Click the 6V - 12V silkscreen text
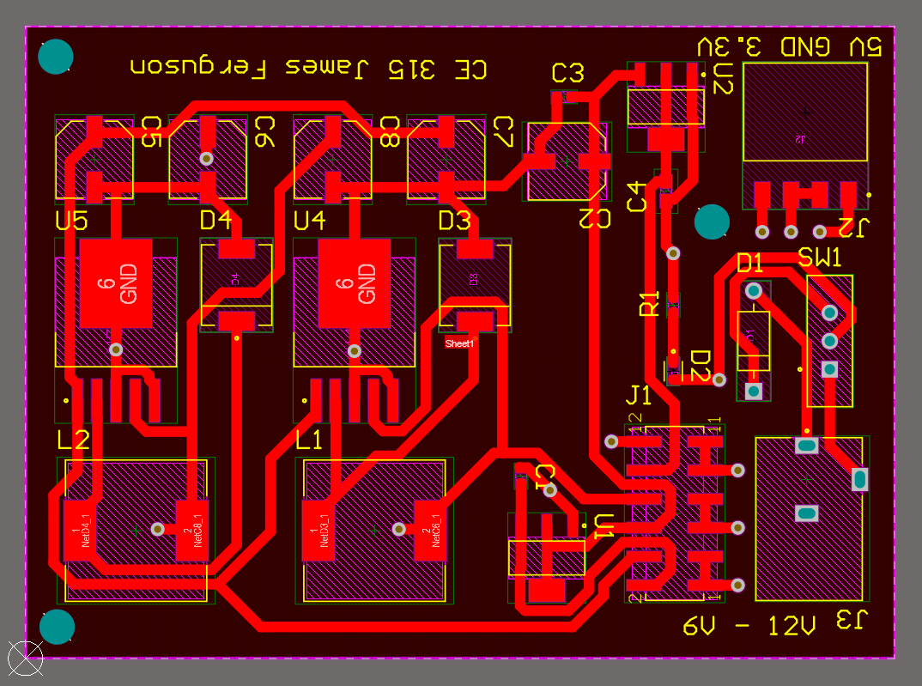 pos(749,627)
